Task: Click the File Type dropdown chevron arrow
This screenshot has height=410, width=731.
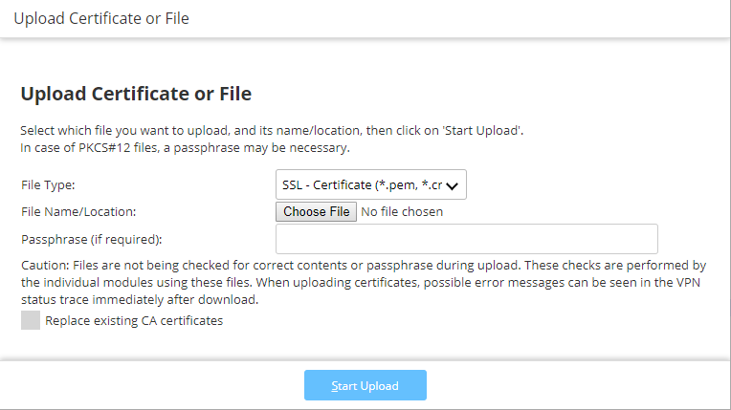Action: pos(453,186)
